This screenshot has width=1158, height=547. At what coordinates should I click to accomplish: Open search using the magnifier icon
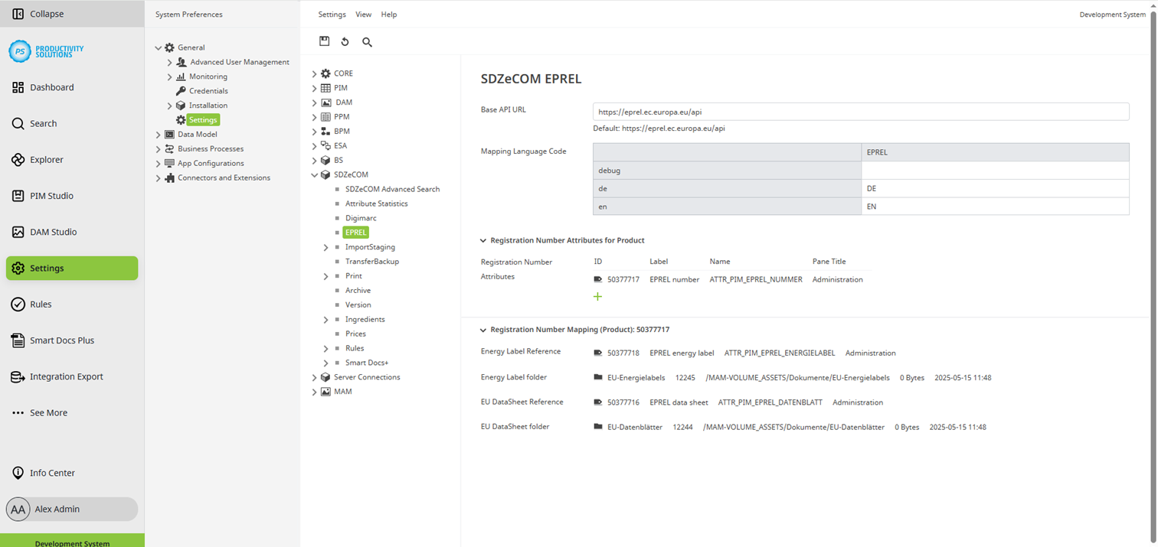367,42
